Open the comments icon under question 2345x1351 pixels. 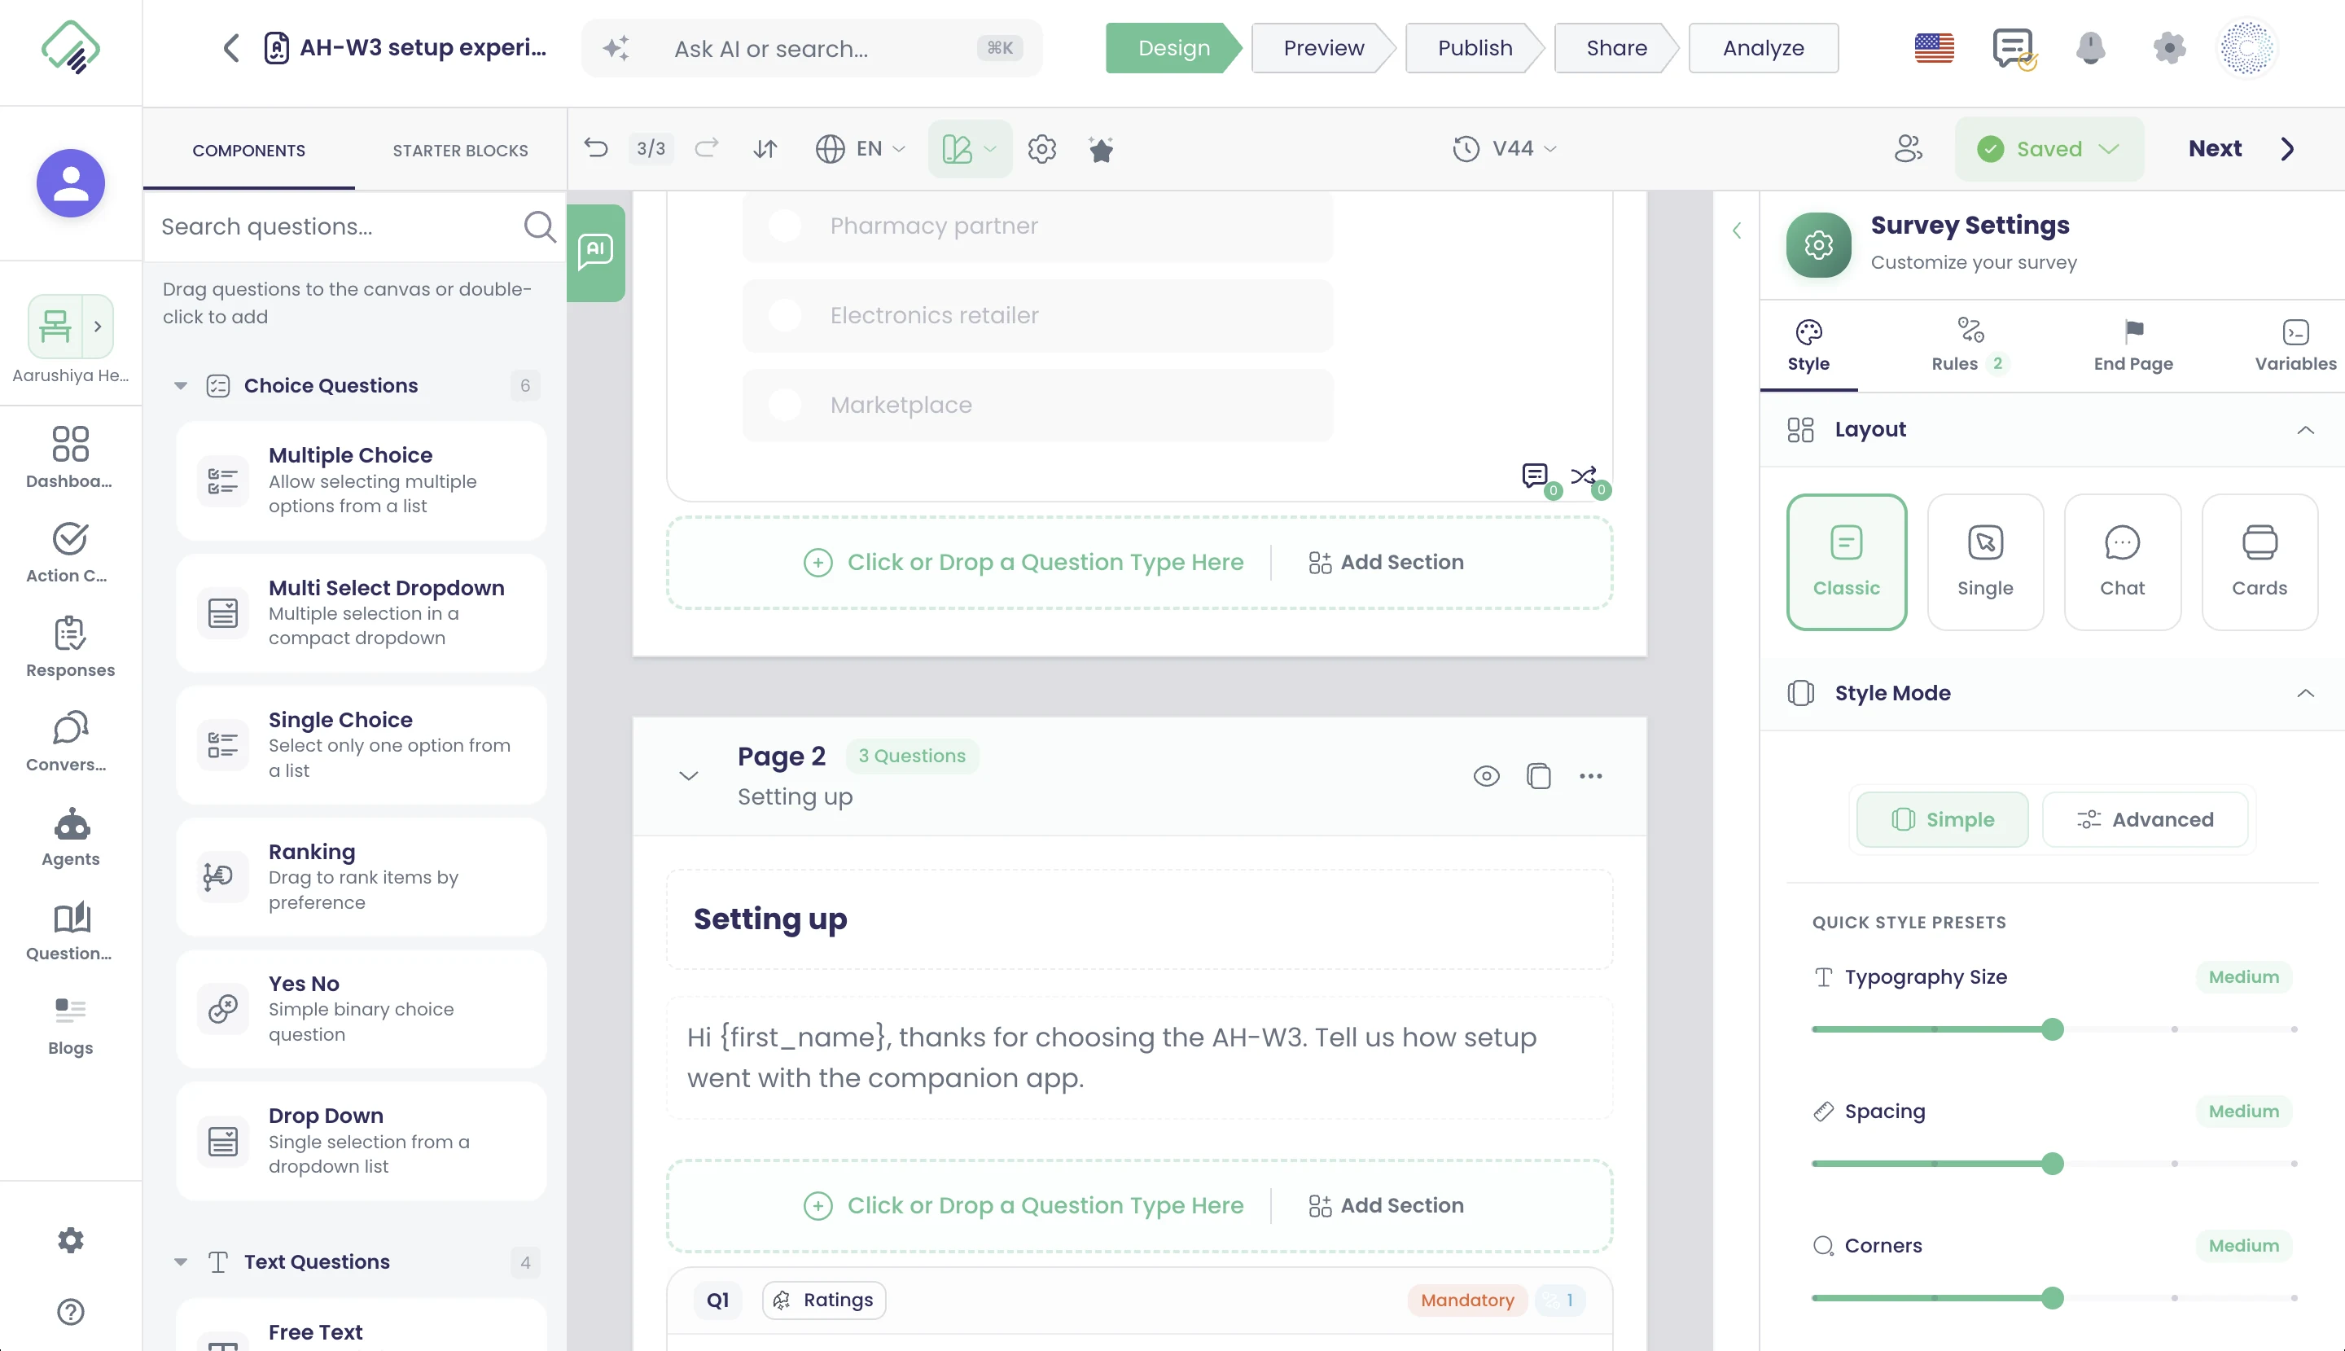tap(1535, 477)
